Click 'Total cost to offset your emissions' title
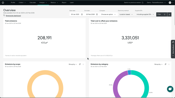 click(x=104, y=21)
